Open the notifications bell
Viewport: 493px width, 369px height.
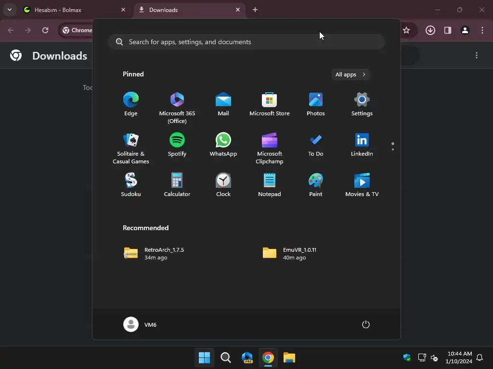pos(480,357)
